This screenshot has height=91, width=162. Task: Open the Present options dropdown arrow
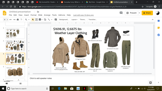139,13
